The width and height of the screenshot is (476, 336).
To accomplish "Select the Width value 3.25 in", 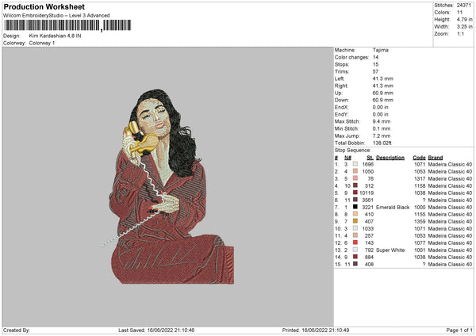I will tap(464, 27).
